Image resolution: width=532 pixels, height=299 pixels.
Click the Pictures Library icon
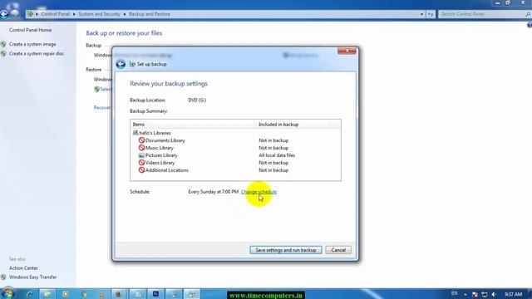(141, 155)
